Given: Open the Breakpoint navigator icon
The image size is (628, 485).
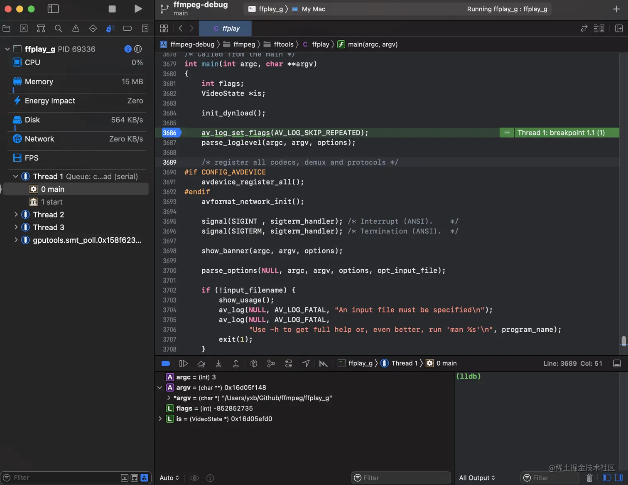Looking at the screenshot, I should click(x=128, y=28).
